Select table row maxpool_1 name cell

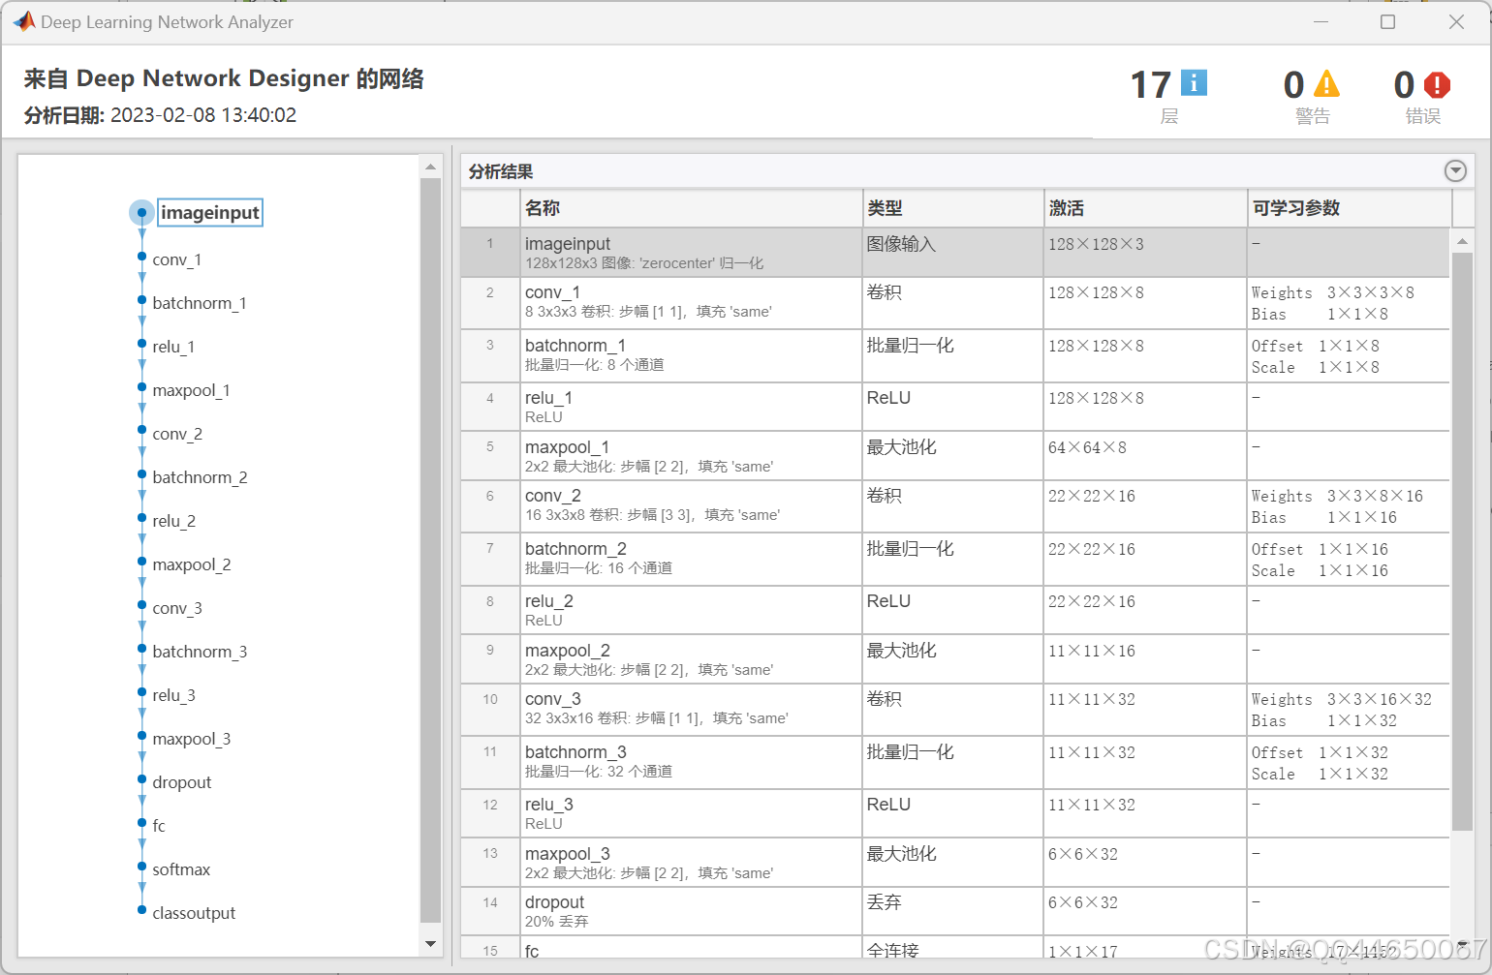click(691, 456)
